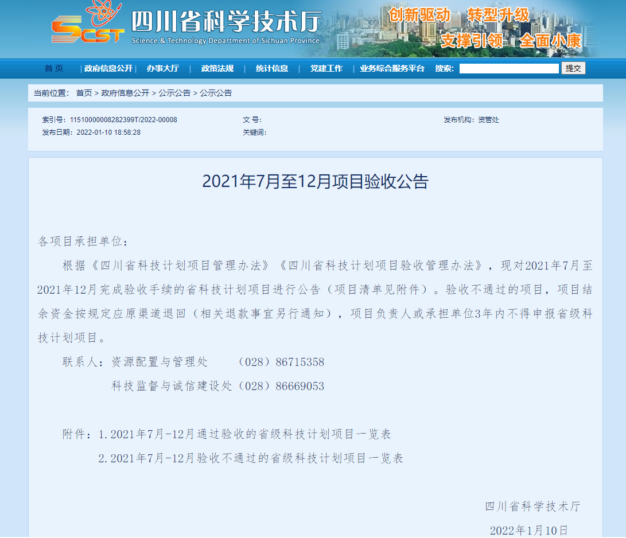Go to the 办事大厅 menu item
Image resolution: width=626 pixels, height=538 pixels.
(x=162, y=68)
